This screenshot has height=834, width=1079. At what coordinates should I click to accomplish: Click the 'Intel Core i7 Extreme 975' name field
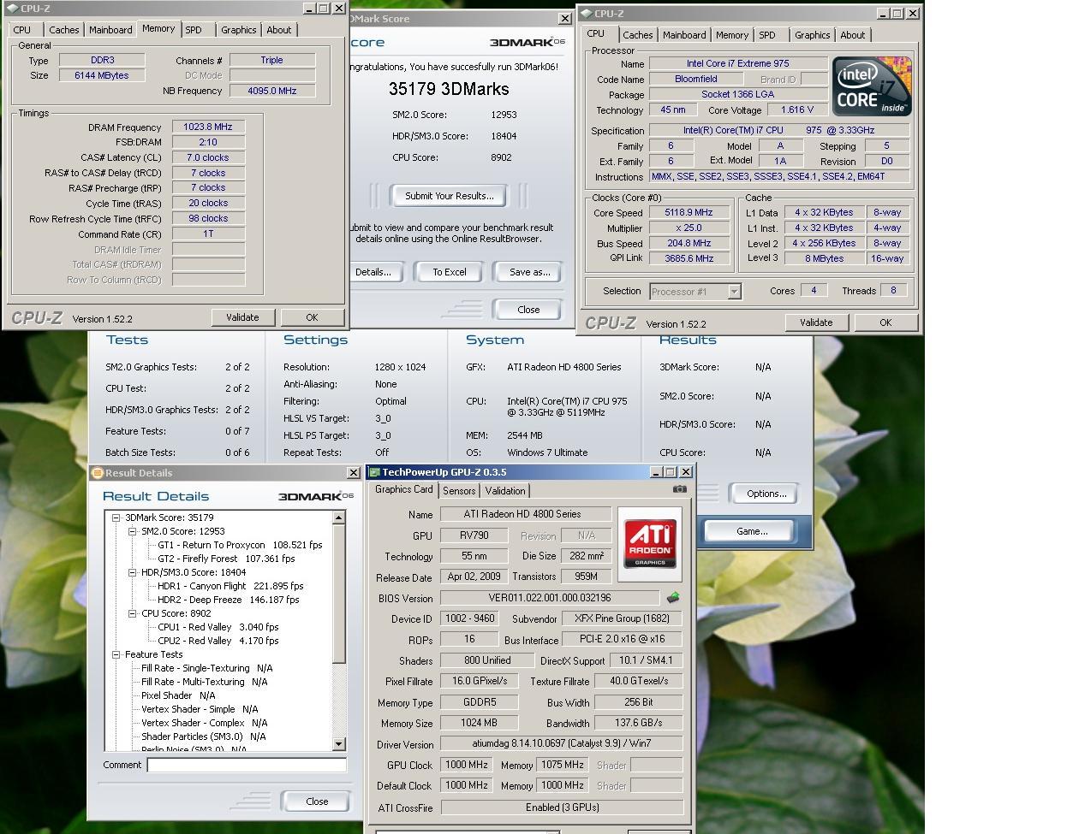pos(738,63)
